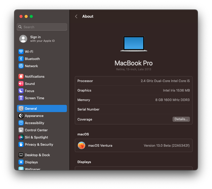Screen dimensions: 212x189
Task: Open Wi-Fi settings label
Action: tap(29, 52)
